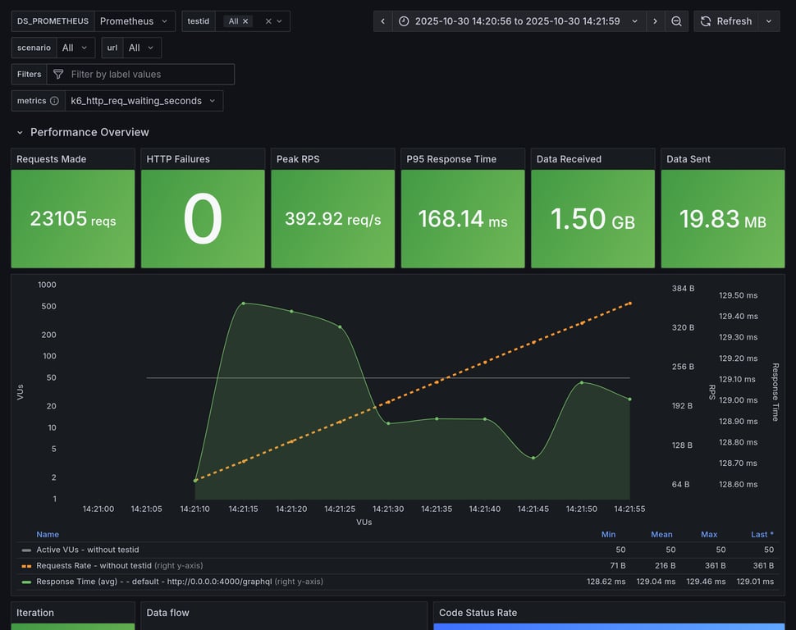Toggle Requests Rate series in legend
The image size is (796, 630).
(x=94, y=565)
